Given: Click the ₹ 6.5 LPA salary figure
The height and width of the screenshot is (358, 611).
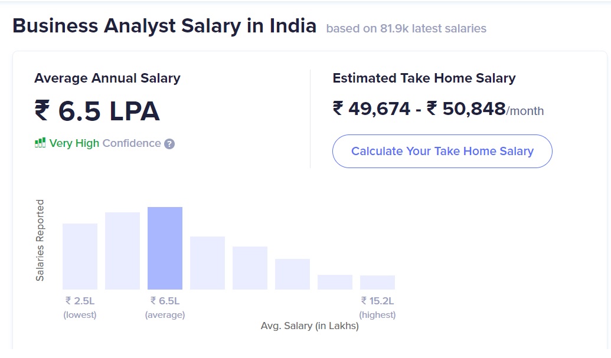Looking at the screenshot, I should click(x=97, y=111).
